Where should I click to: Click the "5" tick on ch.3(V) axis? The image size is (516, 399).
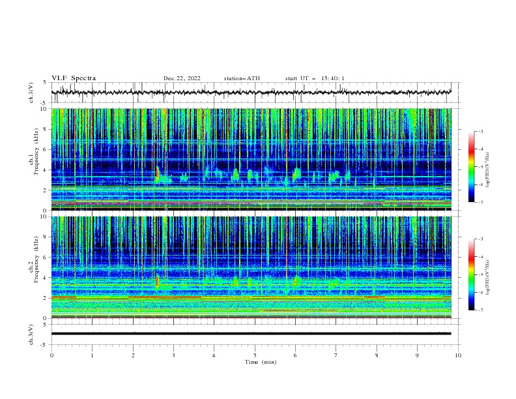click(x=46, y=325)
